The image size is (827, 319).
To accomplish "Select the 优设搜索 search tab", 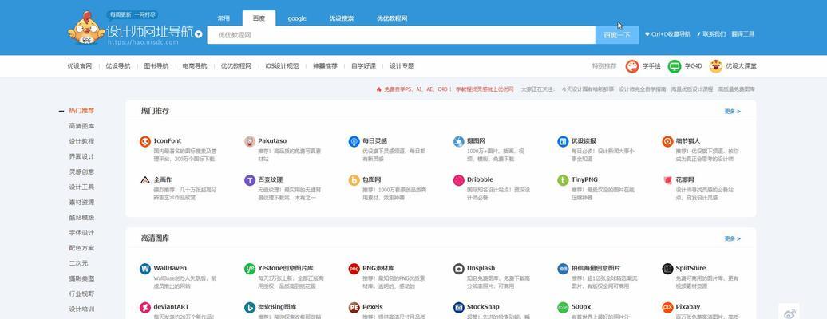I will (341, 18).
